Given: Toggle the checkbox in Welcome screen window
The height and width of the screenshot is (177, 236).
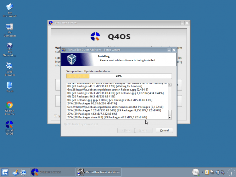Looking at the screenshot, I should 56,116.
